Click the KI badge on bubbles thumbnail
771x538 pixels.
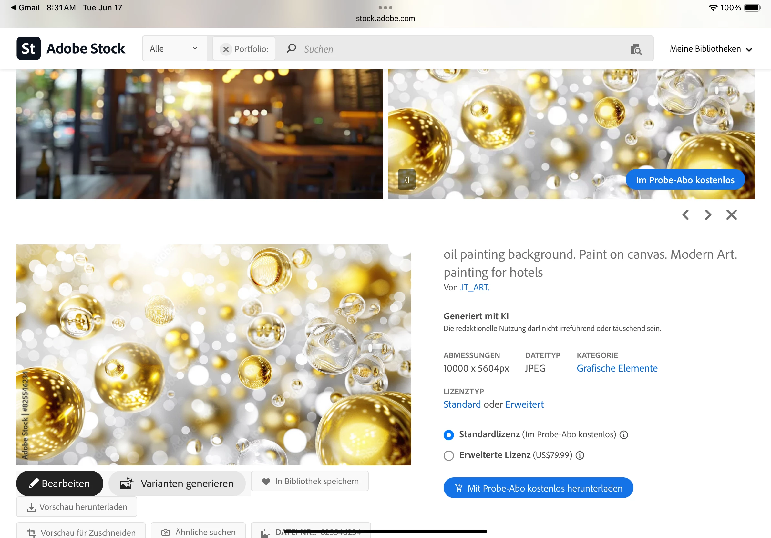click(406, 180)
